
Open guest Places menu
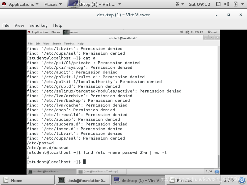click(56, 32)
